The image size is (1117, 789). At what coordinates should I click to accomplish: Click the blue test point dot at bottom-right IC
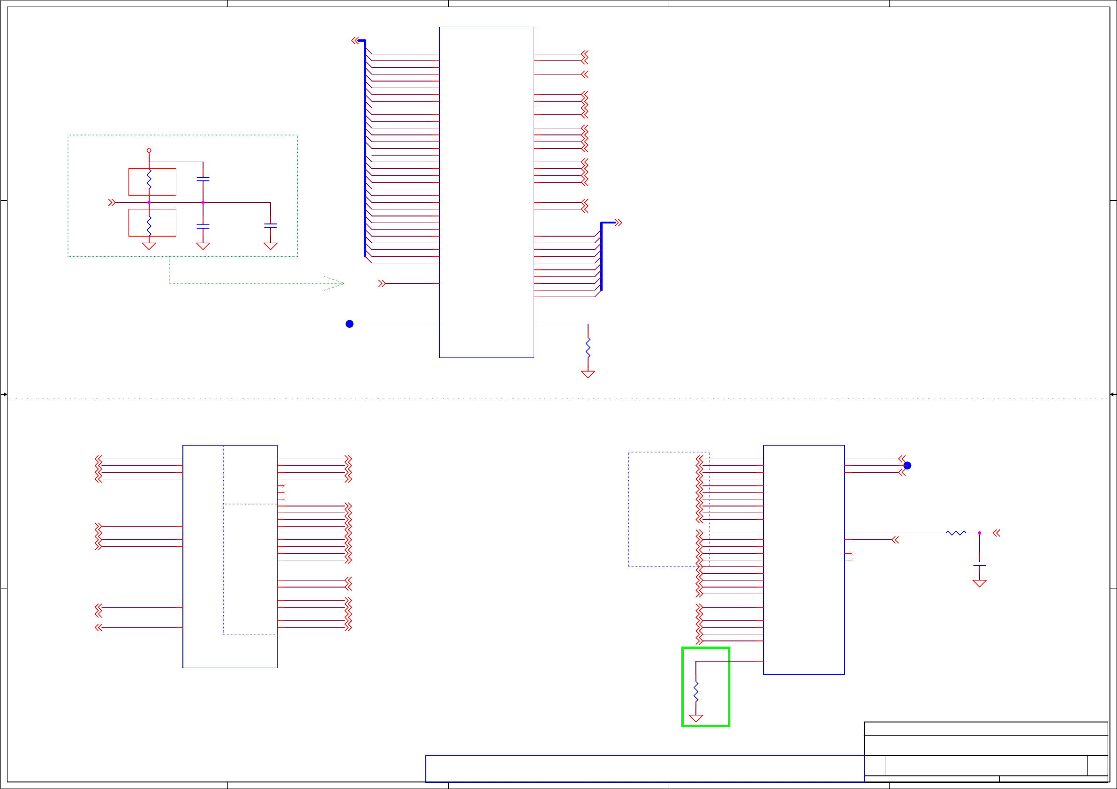[907, 466]
